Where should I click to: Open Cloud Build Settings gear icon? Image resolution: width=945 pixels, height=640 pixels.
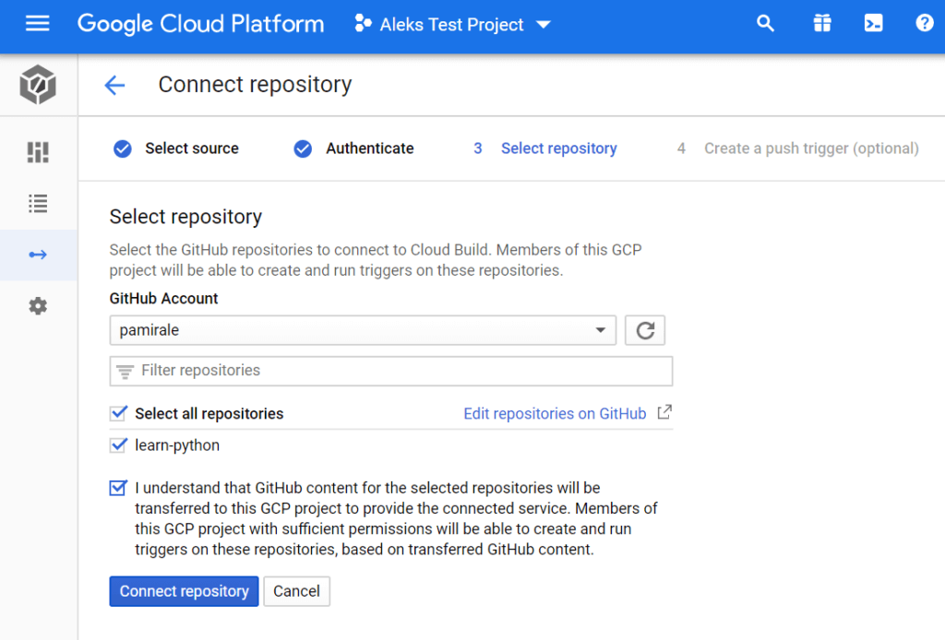click(38, 306)
